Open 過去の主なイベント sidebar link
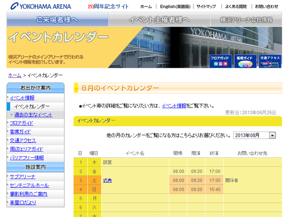Screen dimensions: 290x217 click(33, 115)
